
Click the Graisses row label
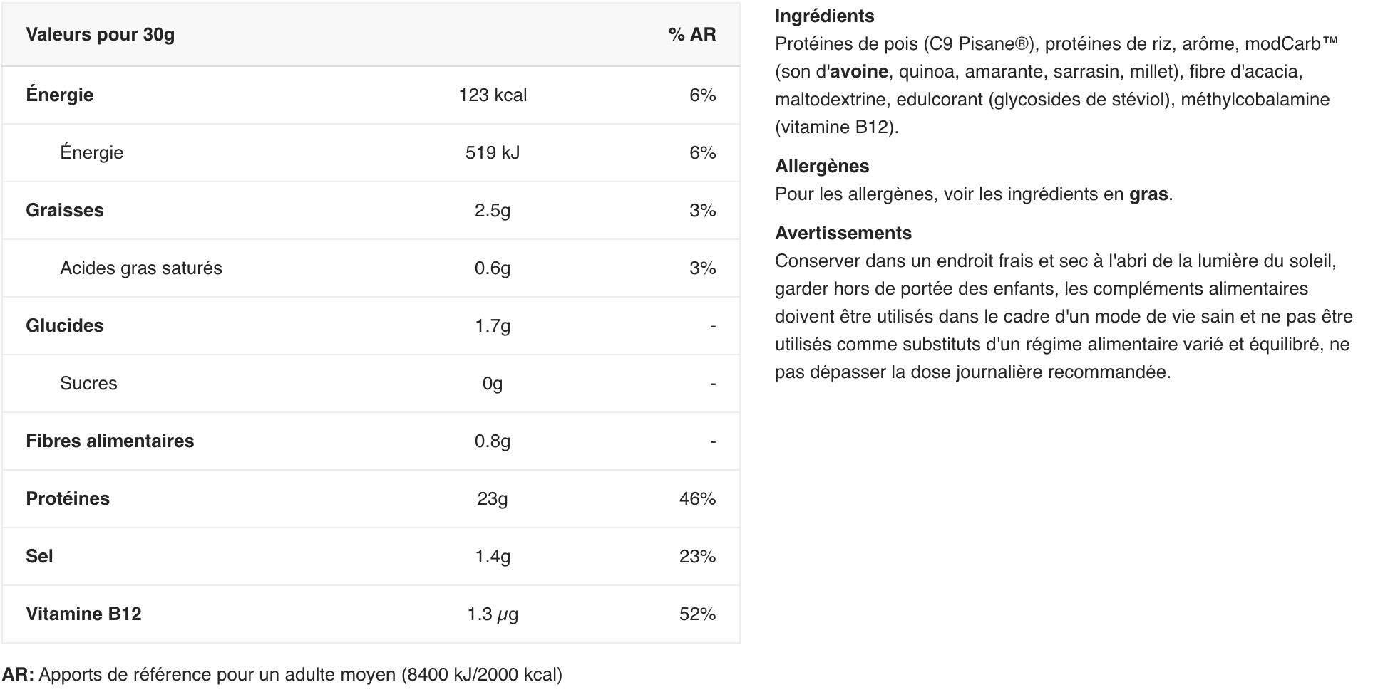click(x=65, y=210)
